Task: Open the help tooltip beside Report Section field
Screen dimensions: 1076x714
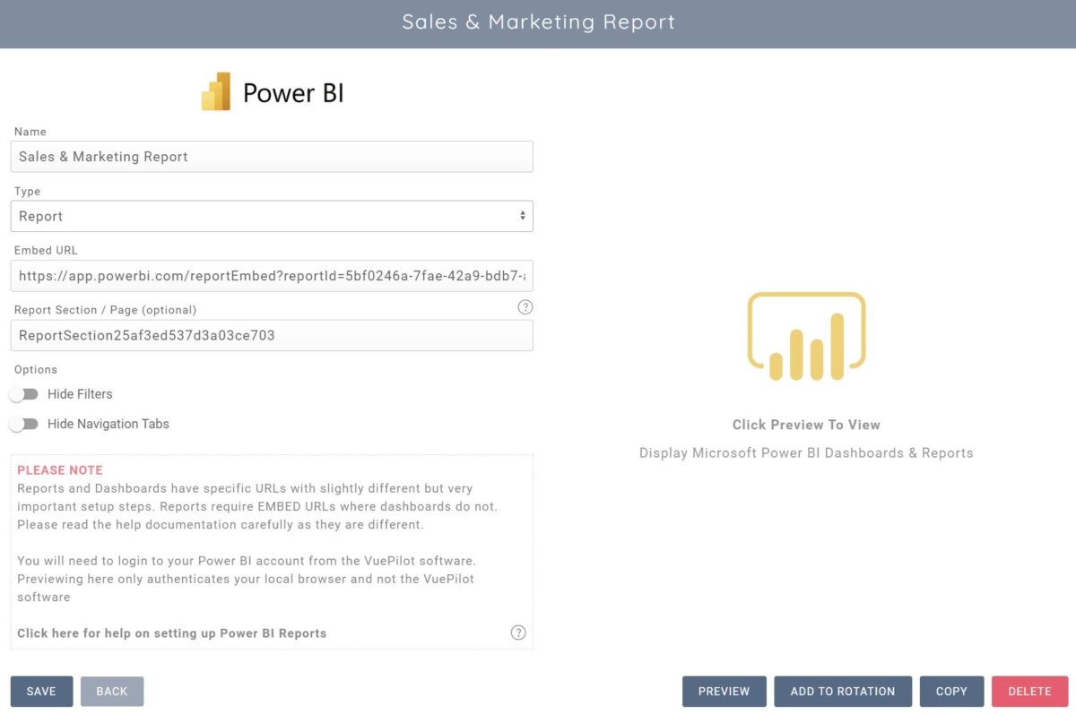Action: point(525,306)
